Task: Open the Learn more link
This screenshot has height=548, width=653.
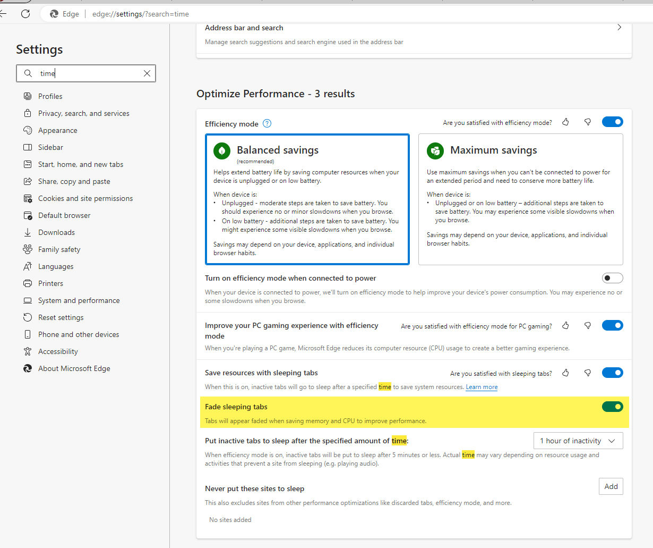Action: pos(482,387)
